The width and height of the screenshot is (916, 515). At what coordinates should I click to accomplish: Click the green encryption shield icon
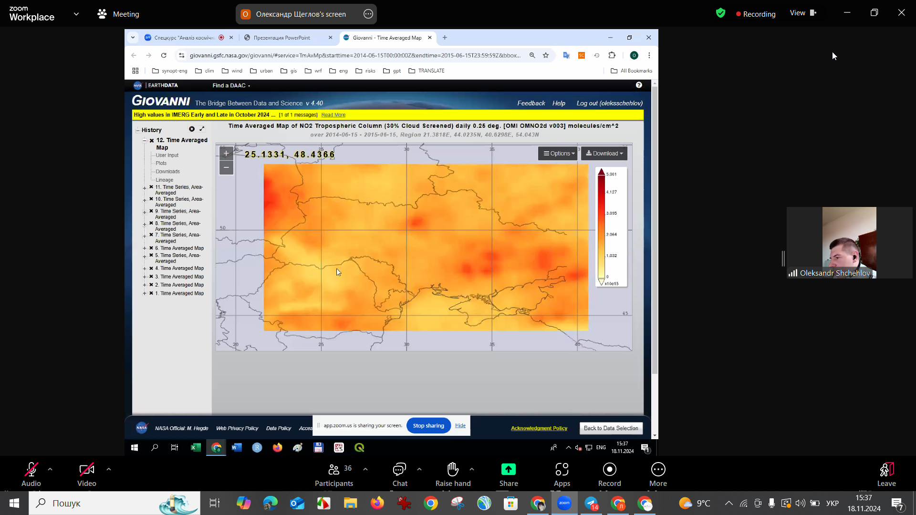720,13
